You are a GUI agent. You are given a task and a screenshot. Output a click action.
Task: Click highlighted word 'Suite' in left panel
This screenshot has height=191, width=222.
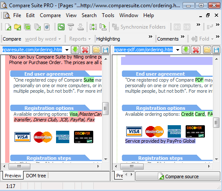pos(89,80)
